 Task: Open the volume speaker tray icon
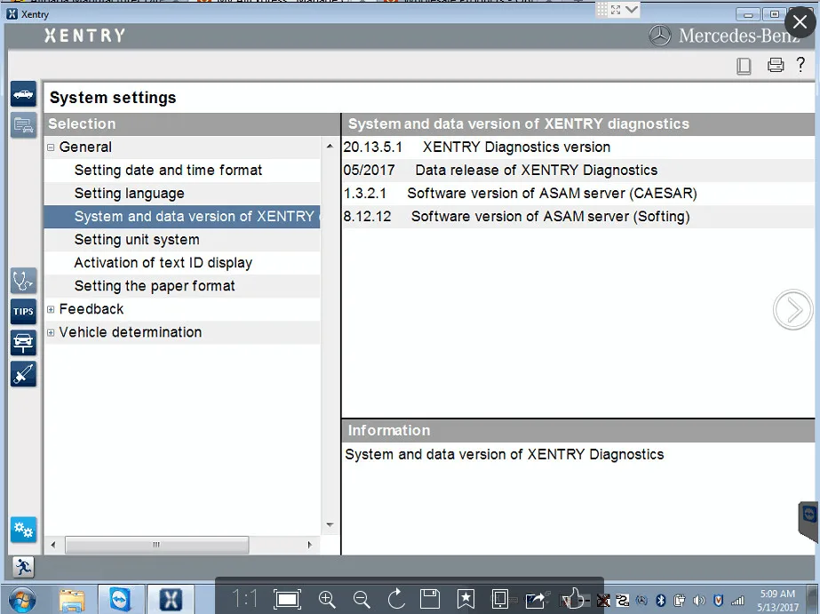click(x=698, y=601)
